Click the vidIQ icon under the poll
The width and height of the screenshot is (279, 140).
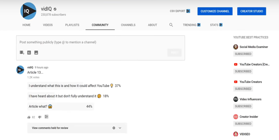tap(46, 117)
